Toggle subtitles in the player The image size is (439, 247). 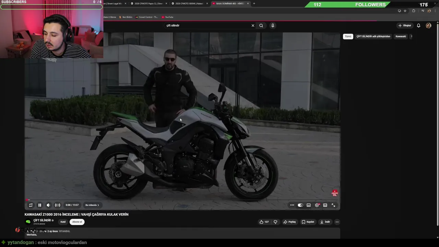click(x=309, y=205)
